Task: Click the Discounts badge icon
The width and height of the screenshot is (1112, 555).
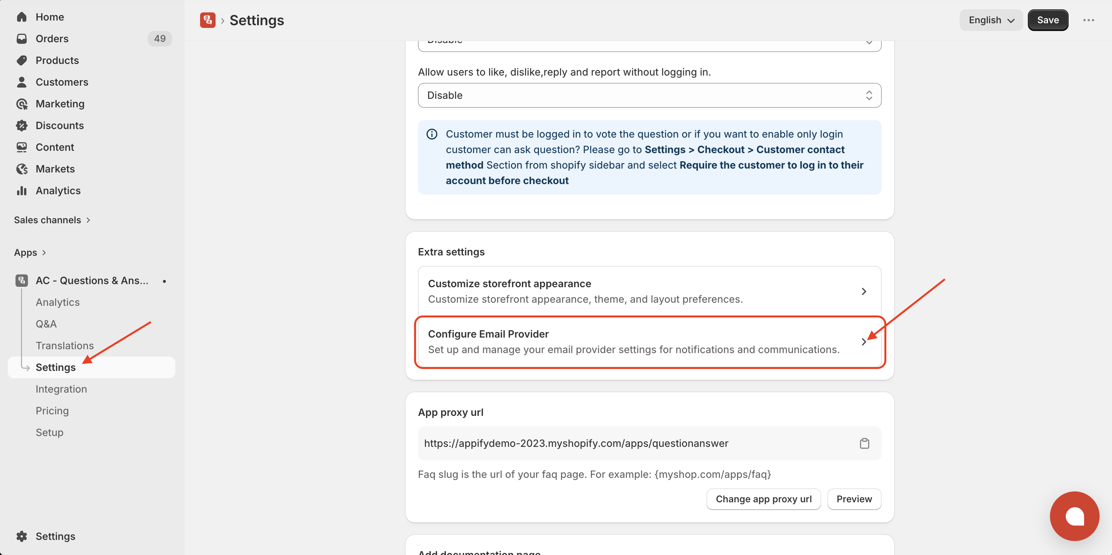Action: [x=22, y=126]
